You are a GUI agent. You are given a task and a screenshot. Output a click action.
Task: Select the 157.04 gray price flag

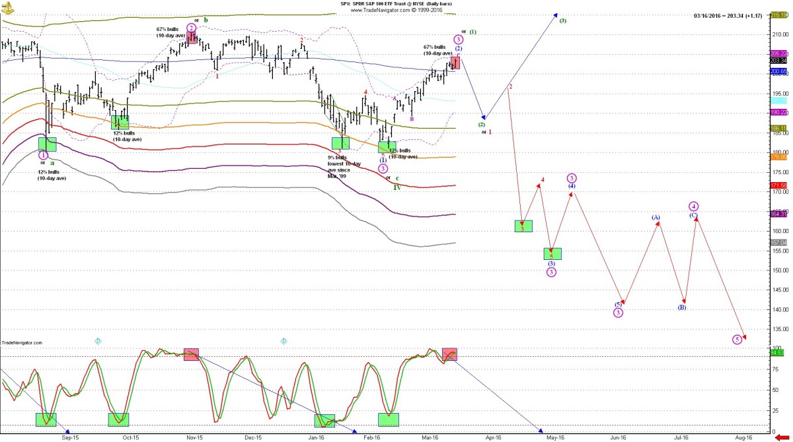click(778, 243)
